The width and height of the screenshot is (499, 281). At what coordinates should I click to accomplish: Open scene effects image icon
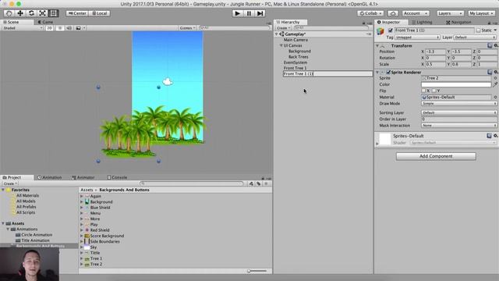78,28
